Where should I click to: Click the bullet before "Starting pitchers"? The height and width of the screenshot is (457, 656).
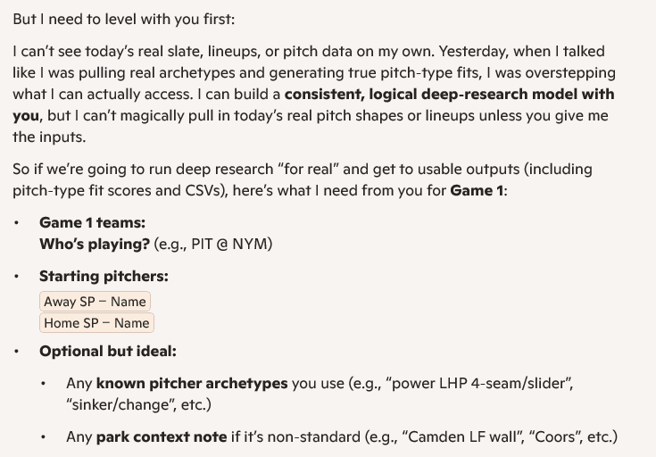16,277
